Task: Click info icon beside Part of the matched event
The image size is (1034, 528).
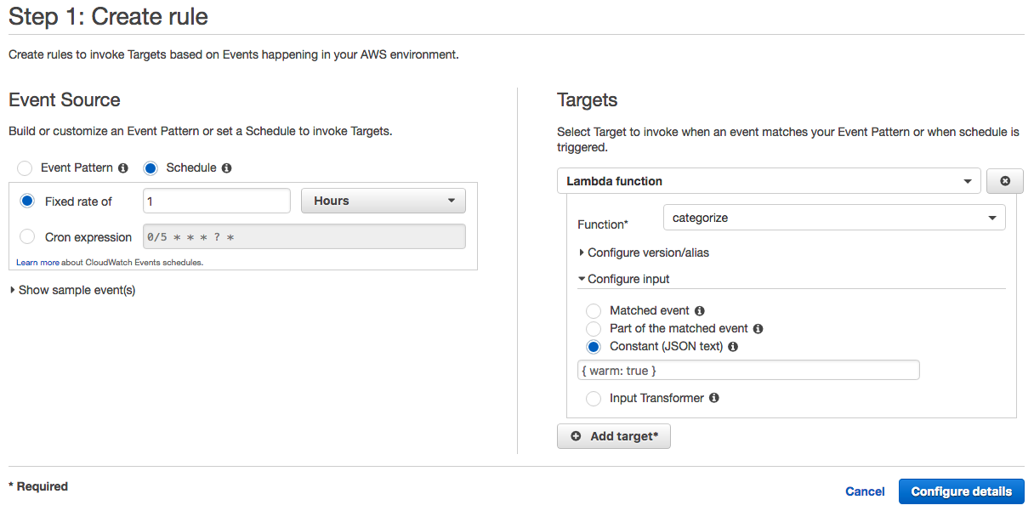Action: pyautogui.click(x=758, y=328)
